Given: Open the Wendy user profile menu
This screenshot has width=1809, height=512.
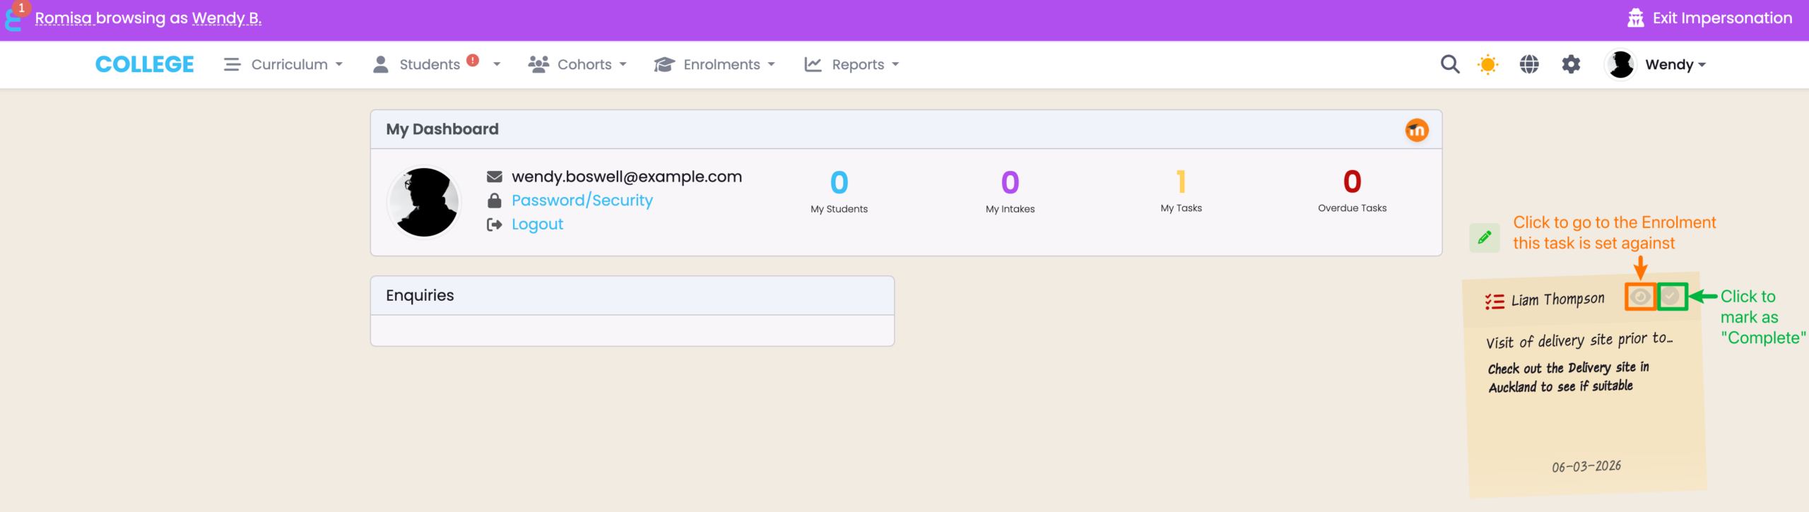Looking at the screenshot, I should [x=1657, y=64].
